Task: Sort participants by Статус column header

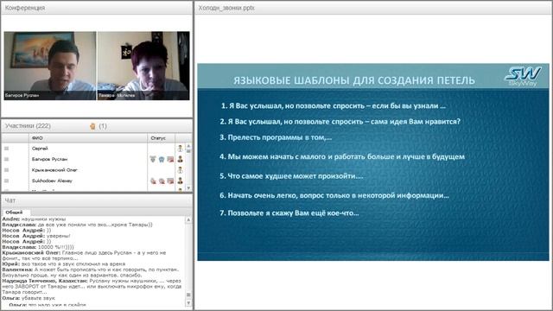Action: 162,138
